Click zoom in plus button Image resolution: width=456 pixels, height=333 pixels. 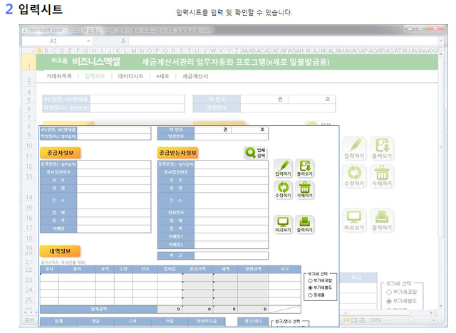tap(433, 320)
